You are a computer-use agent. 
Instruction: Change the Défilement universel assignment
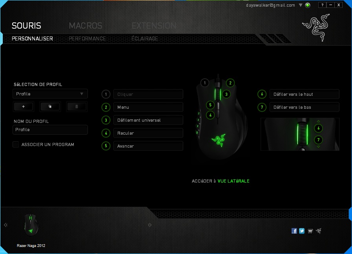[x=148, y=120]
